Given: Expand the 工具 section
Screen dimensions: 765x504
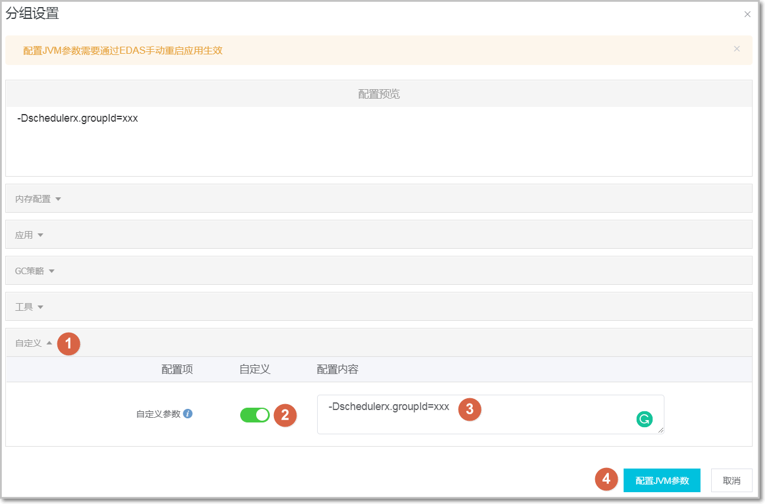Looking at the screenshot, I should [x=379, y=307].
